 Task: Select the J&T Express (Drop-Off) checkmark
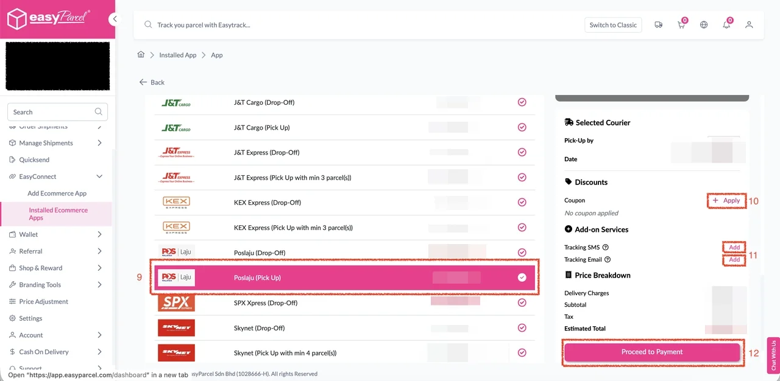(522, 152)
